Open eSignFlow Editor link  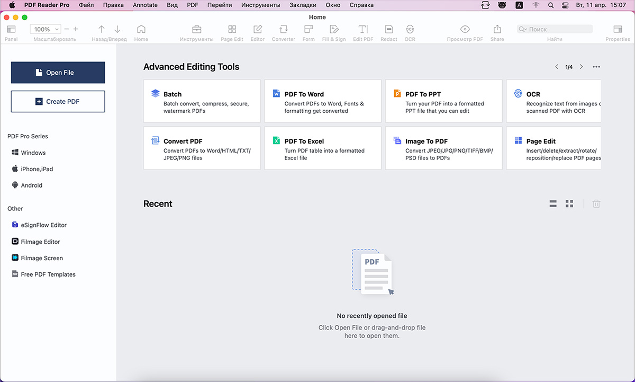(39, 225)
